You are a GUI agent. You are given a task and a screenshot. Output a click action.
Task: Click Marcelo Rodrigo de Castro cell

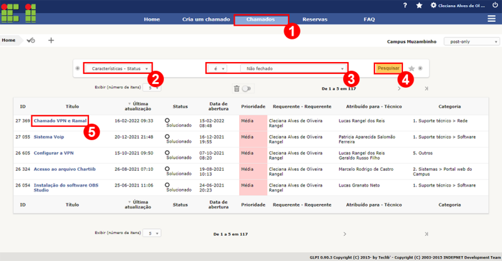366,169
